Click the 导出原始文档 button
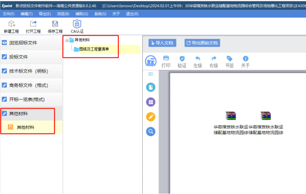Image resolution: width=306 pixels, height=194 pixels. [202, 43]
